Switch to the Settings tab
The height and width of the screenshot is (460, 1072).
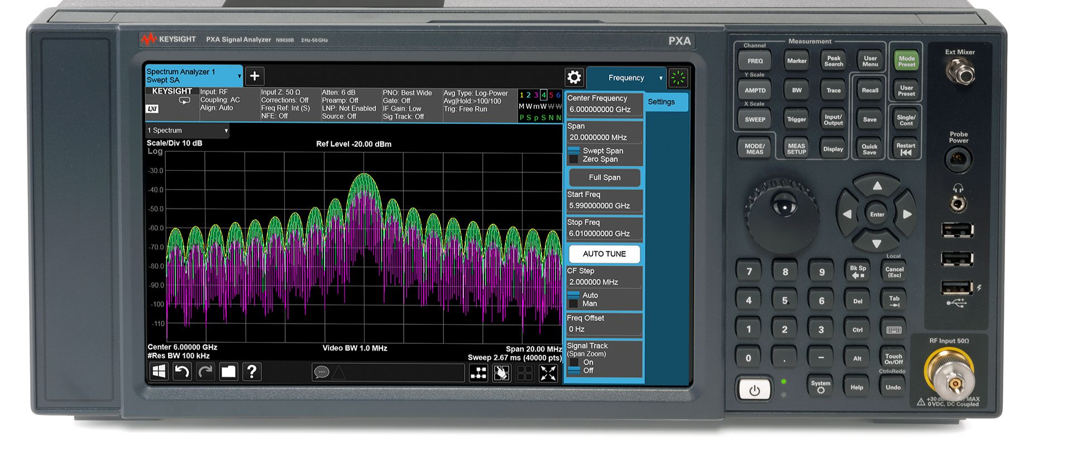(667, 102)
